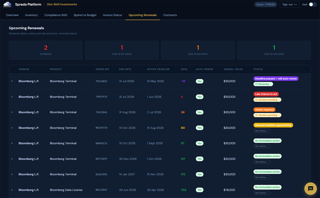This screenshot has height=198, width=320.
Task: Click the Dire Wolf Investments breadcrumb link
Action: pyautogui.click(x=62, y=4)
